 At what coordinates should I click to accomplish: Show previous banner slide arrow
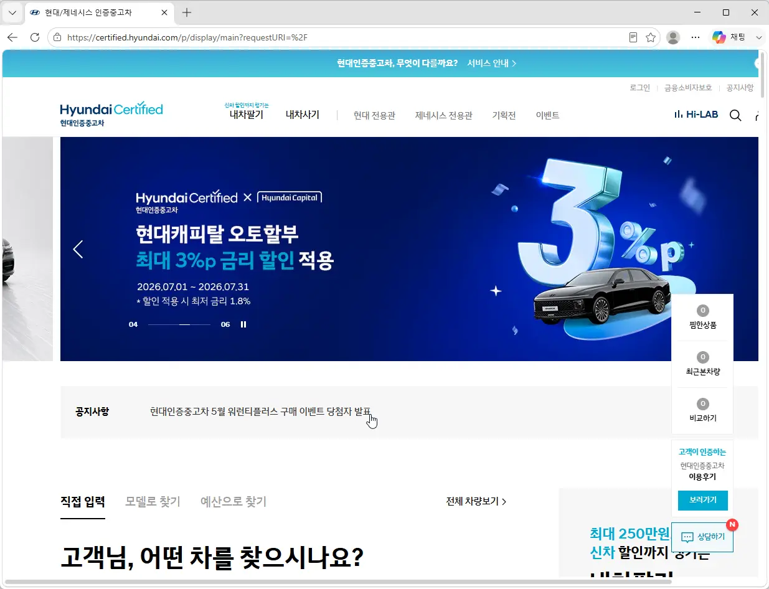click(x=78, y=249)
